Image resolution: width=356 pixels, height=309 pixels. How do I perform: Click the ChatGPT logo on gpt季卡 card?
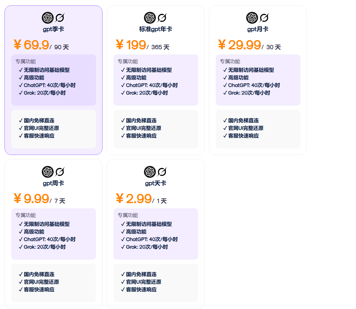(48, 18)
